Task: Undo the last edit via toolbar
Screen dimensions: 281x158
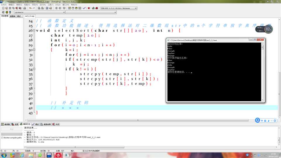Action: (x=30, y=8)
